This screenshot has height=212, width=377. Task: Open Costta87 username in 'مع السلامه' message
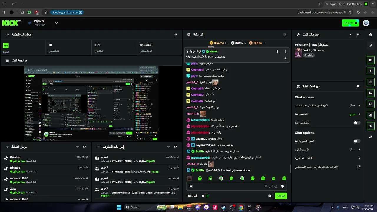(197, 101)
